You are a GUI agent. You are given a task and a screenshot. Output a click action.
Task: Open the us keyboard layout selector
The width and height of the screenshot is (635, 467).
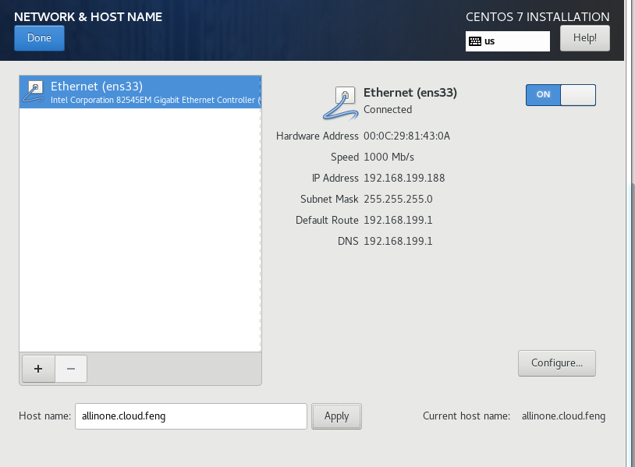point(507,41)
